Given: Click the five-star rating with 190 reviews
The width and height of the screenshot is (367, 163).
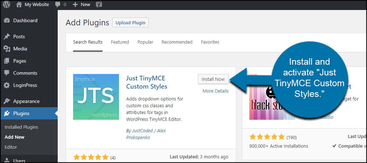Looking at the screenshot, I should (267, 137).
